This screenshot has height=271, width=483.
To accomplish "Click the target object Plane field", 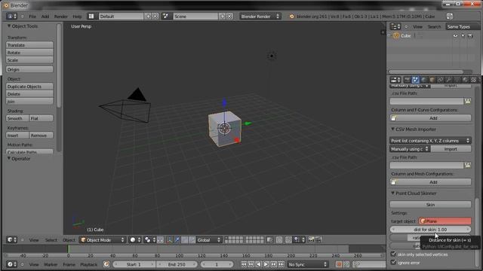I will tap(445, 221).
